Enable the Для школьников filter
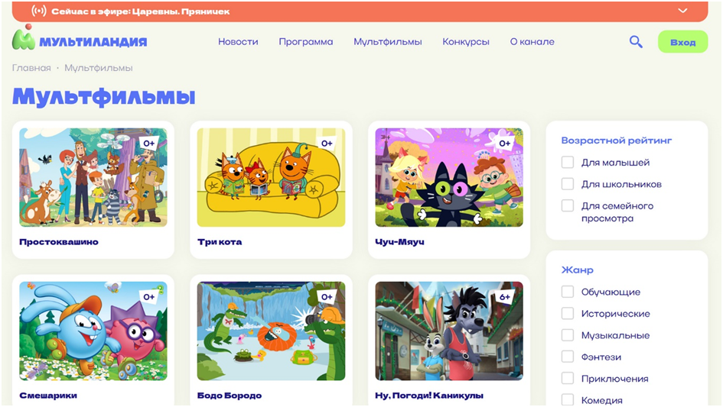The height and width of the screenshot is (407, 723). [x=568, y=184]
